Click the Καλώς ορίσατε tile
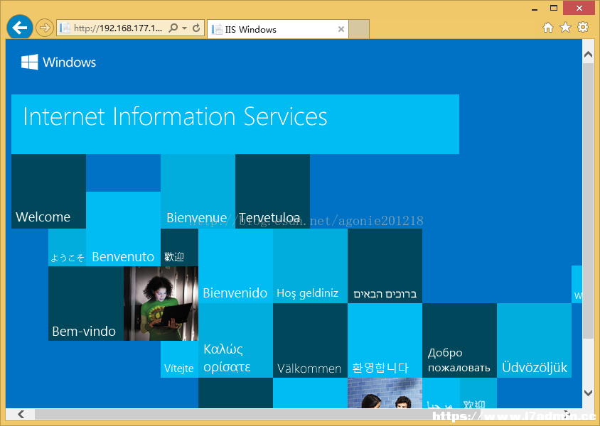600x426 pixels. point(235,340)
